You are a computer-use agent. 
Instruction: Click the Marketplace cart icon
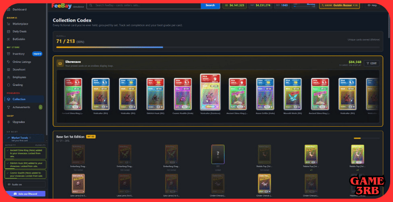point(8,24)
